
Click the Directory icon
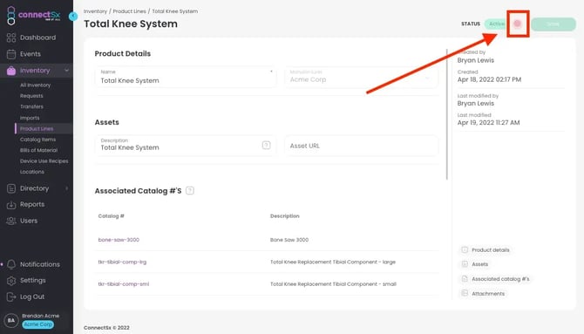(11, 188)
